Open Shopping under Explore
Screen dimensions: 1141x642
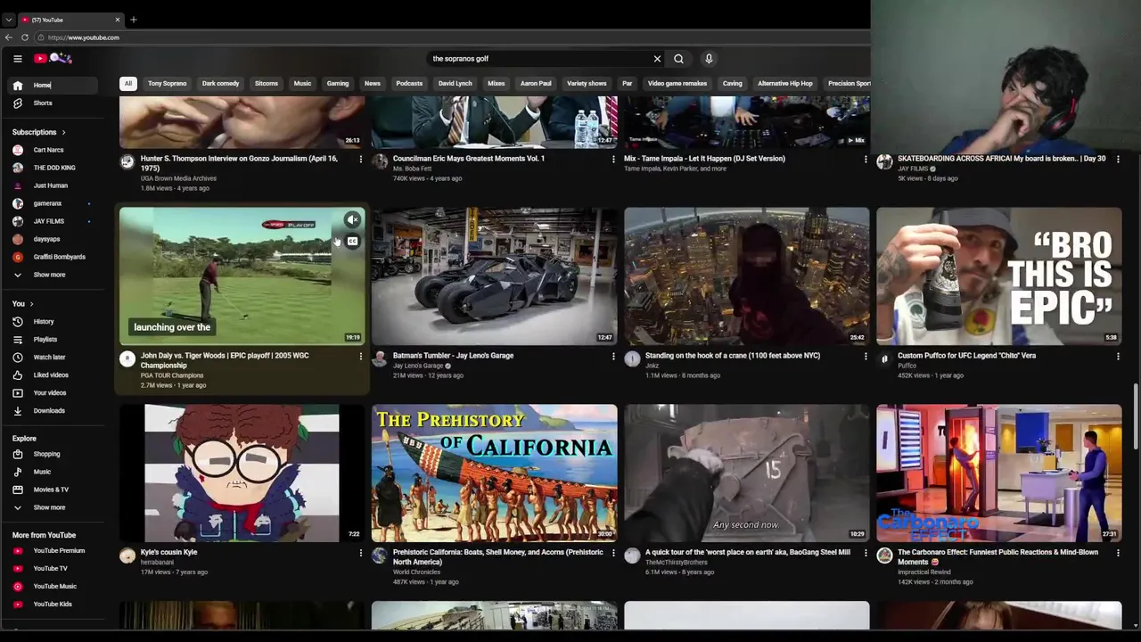click(54, 454)
